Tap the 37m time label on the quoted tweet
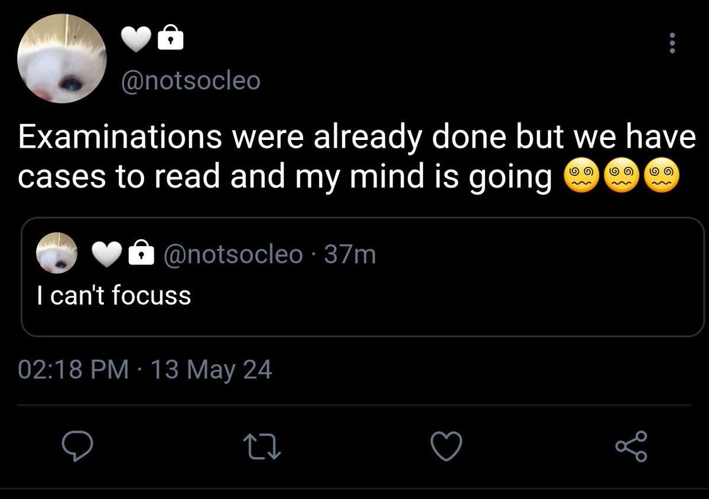Viewport: 709px width, 499px height. (x=350, y=254)
